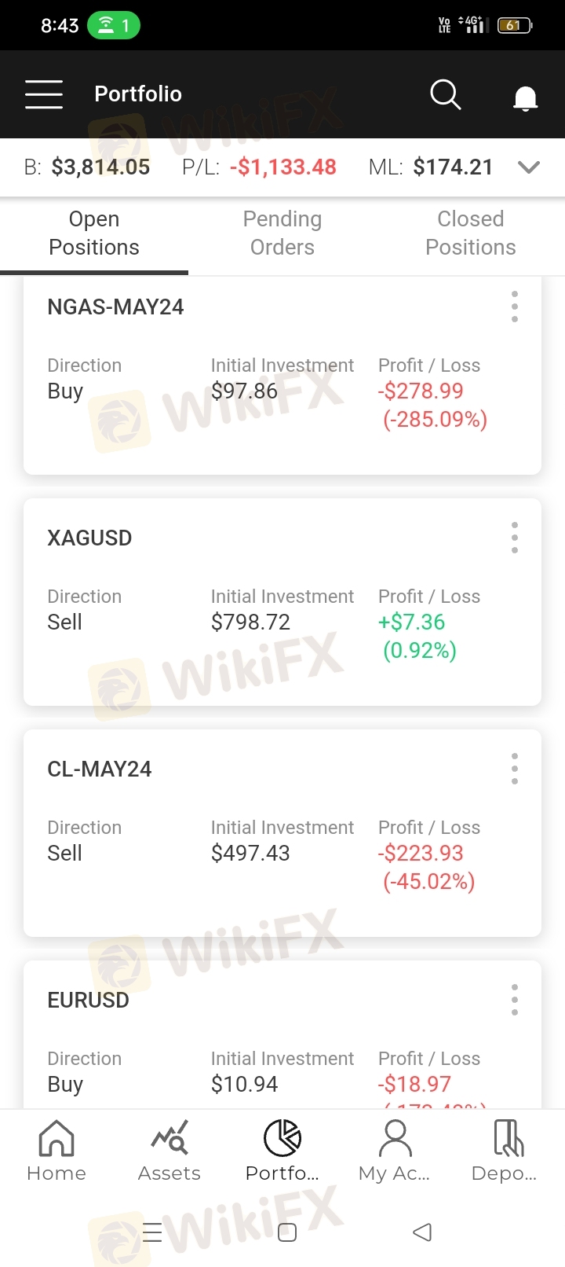Open NGAS-MAY24 position options menu

click(515, 307)
